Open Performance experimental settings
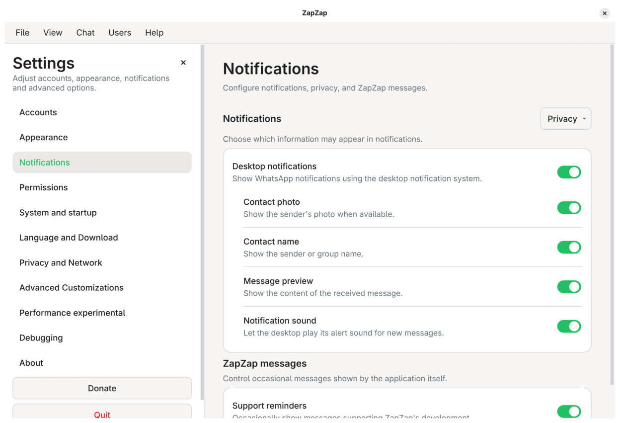Screen dimensions: 620x423 pyautogui.click(x=102, y=313)
